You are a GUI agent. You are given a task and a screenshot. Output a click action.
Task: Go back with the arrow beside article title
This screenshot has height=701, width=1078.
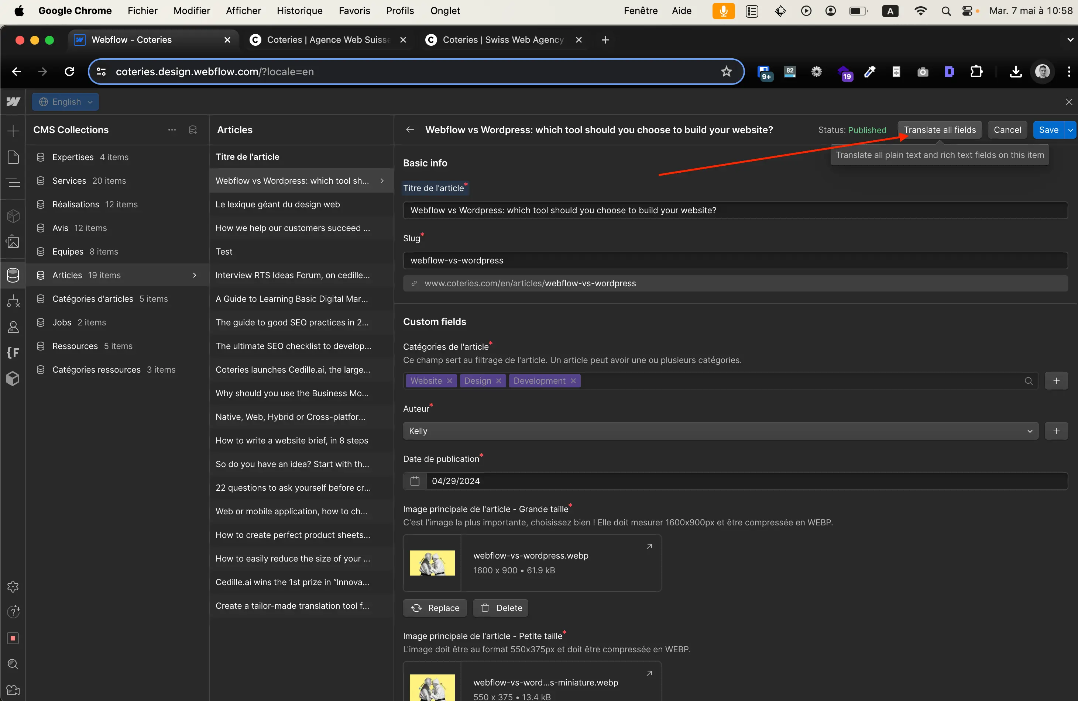411,130
